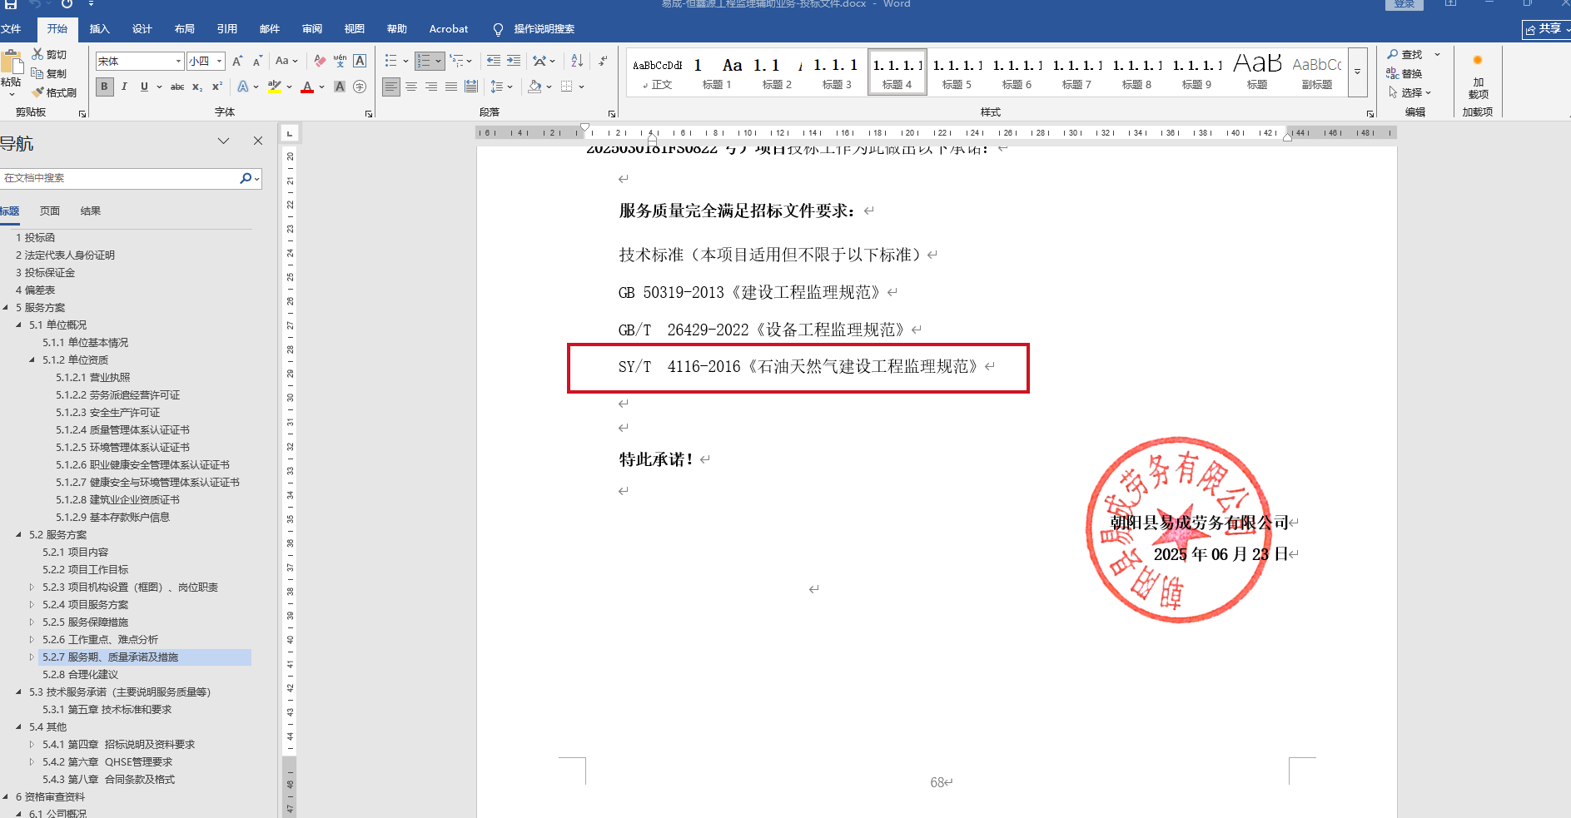Expand the 5.2.3 项目机构设置 heading
Screen dimensions: 1571x818
32,587
